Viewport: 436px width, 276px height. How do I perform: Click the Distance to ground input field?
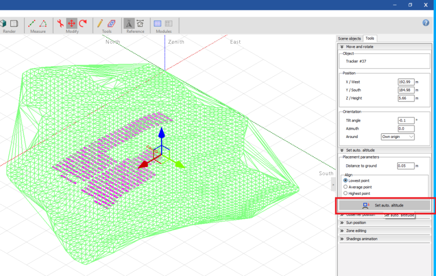pos(405,166)
